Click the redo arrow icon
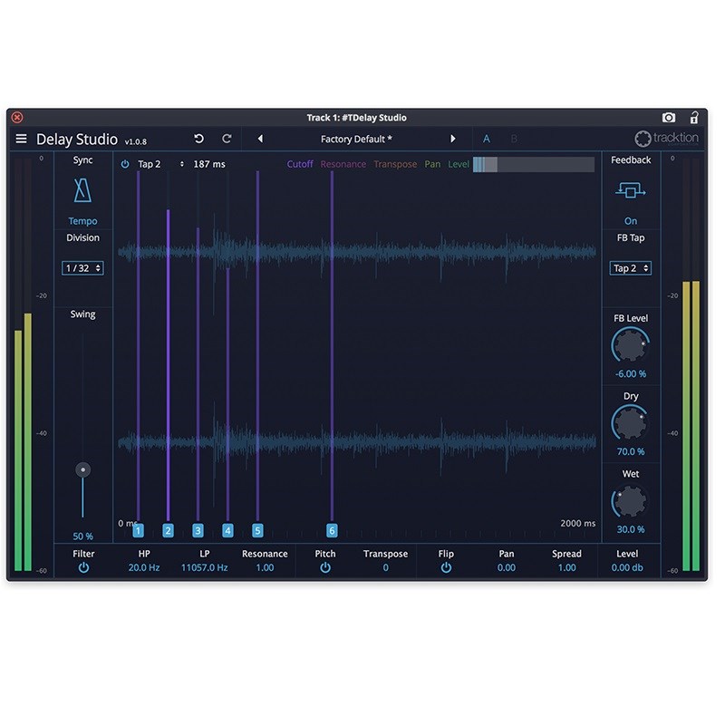The width and height of the screenshot is (725, 725). [x=227, y=139]
